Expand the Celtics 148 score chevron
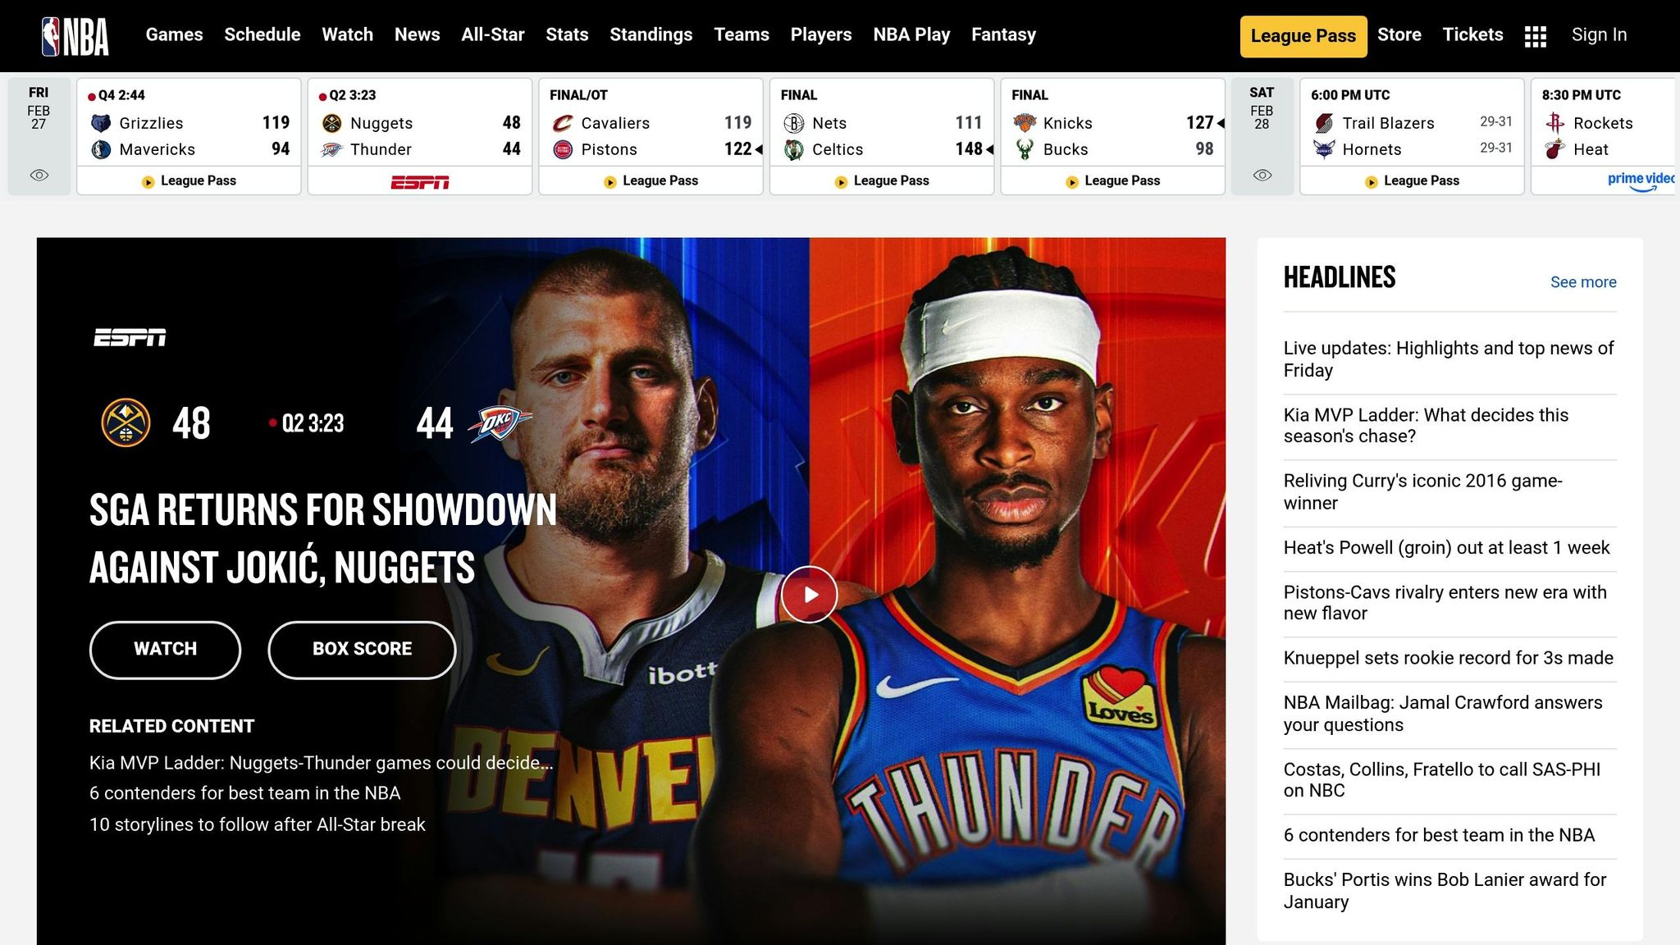Image resolution: width=1680 pixels, height=945 pixels. [x=989, y=149]
